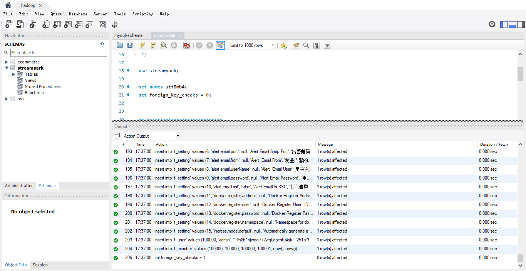The width and height of the screenshot is (526, 271).
Task: Save the script using the floppy disk icon
Action: pyautogui.click(x=130, y=45)
